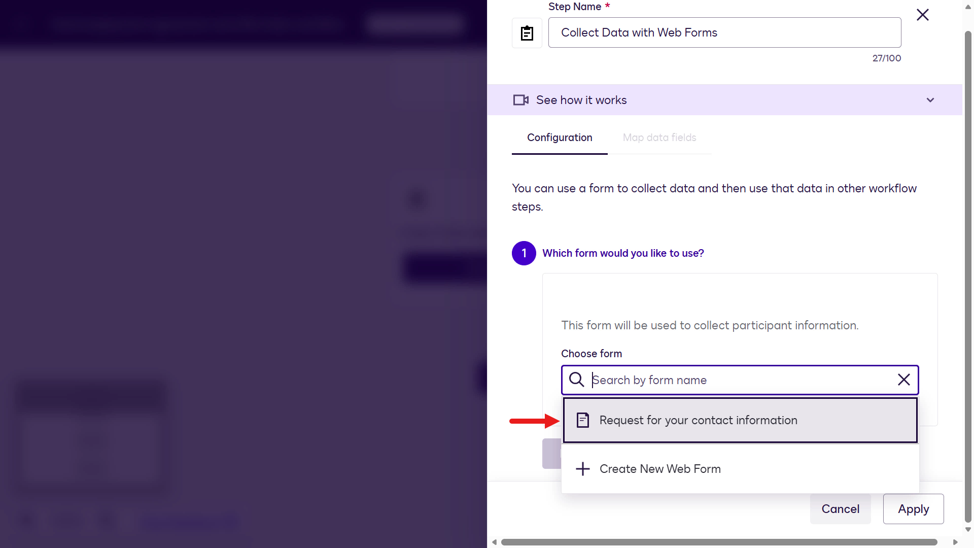Edit the Step Name input field
The width and height of the screenshot is (974, 548).
click(x=724, y=32)
